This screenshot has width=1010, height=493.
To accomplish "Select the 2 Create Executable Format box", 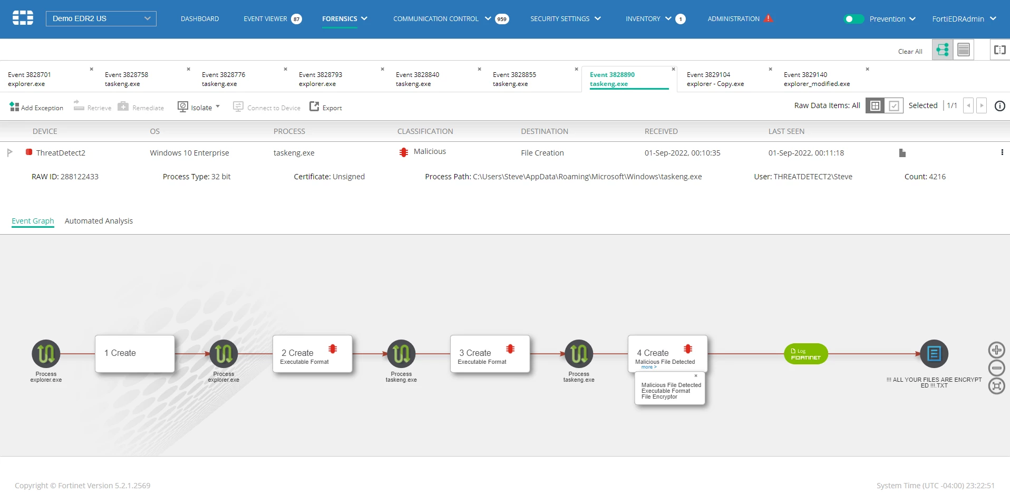I will 313,354.
